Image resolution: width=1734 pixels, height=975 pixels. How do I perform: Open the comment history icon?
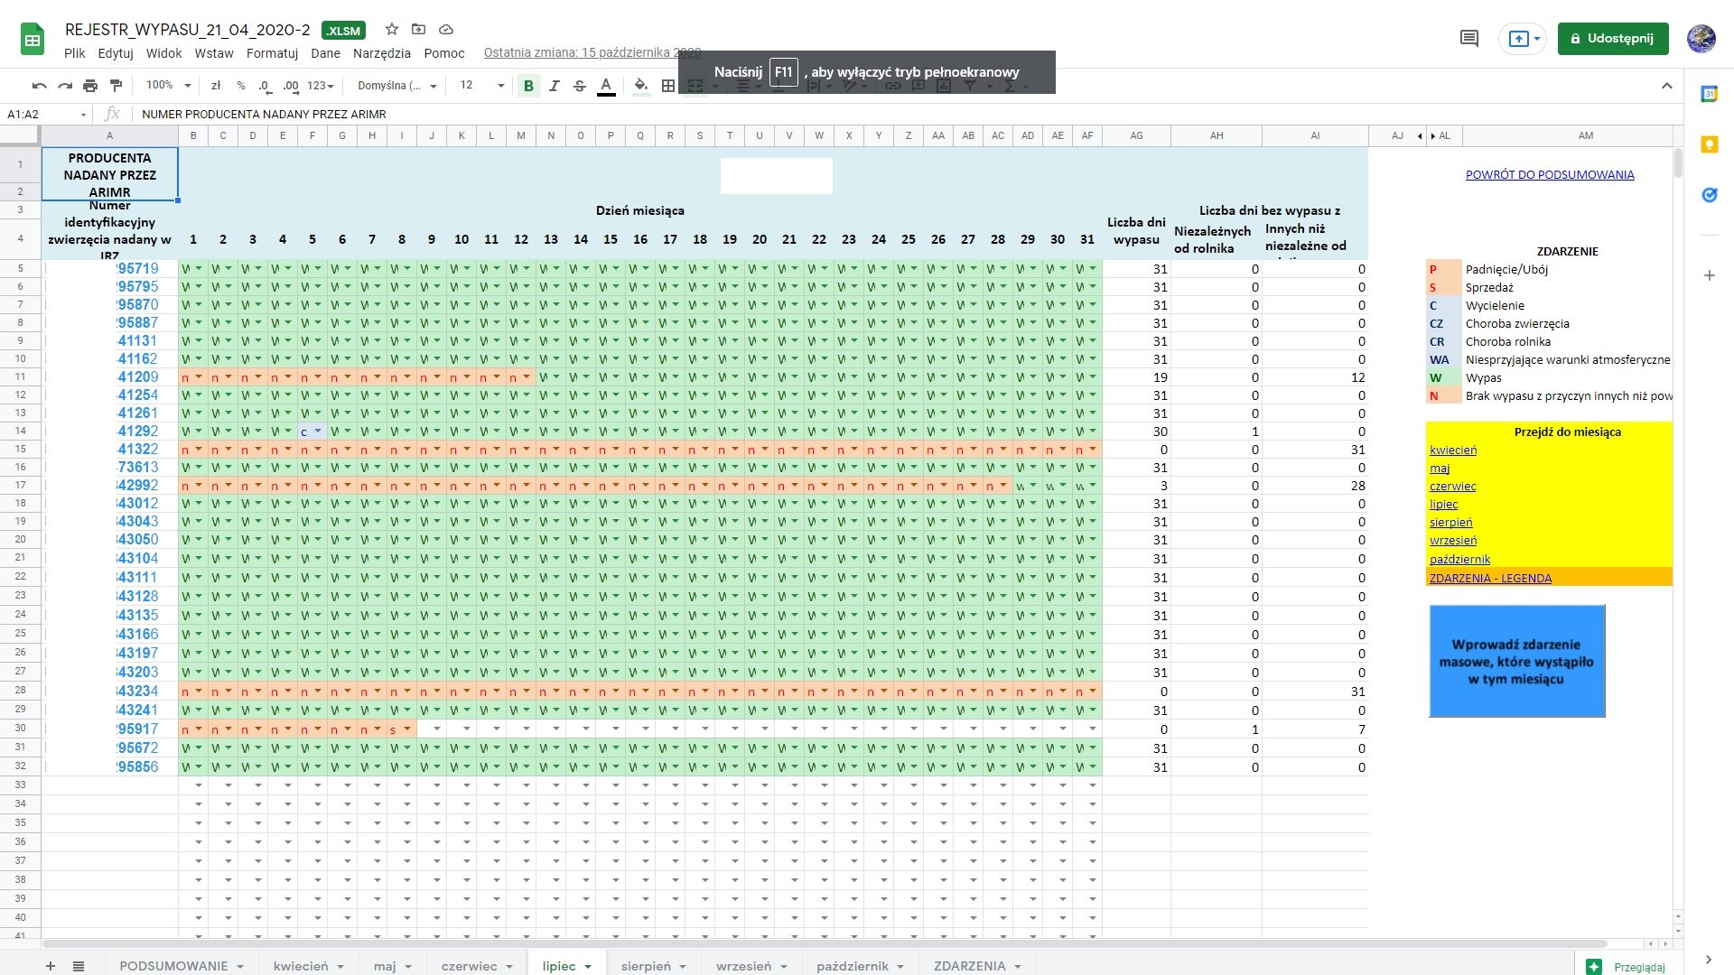coord(1469,38)
